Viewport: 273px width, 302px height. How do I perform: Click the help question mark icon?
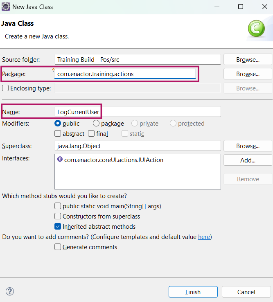pyautogui.click(x=10, y=291)
